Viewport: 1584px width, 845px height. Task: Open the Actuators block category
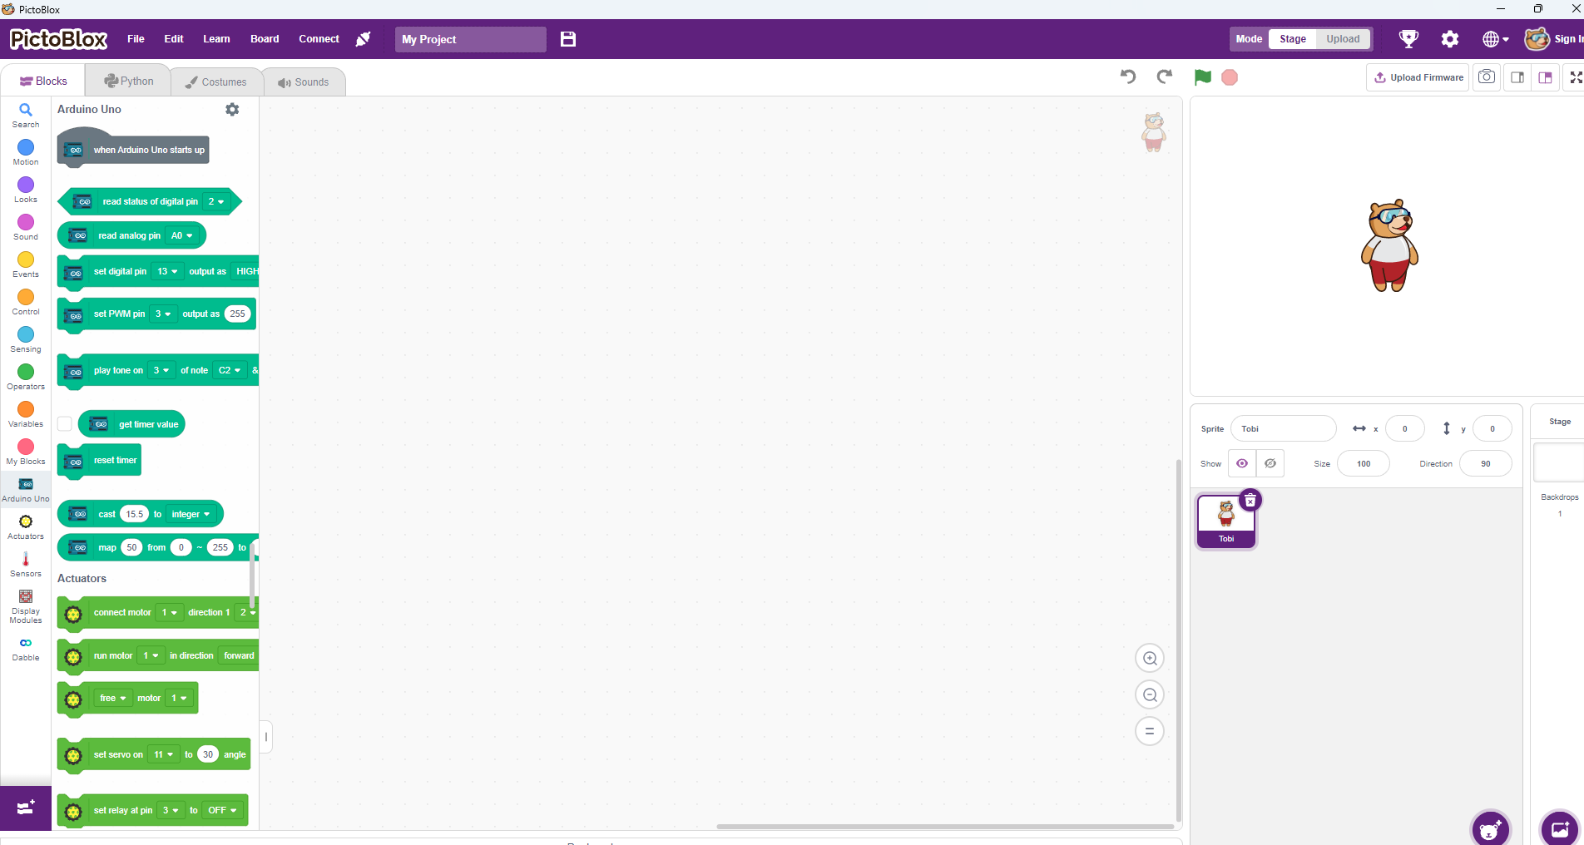point(26,526)
